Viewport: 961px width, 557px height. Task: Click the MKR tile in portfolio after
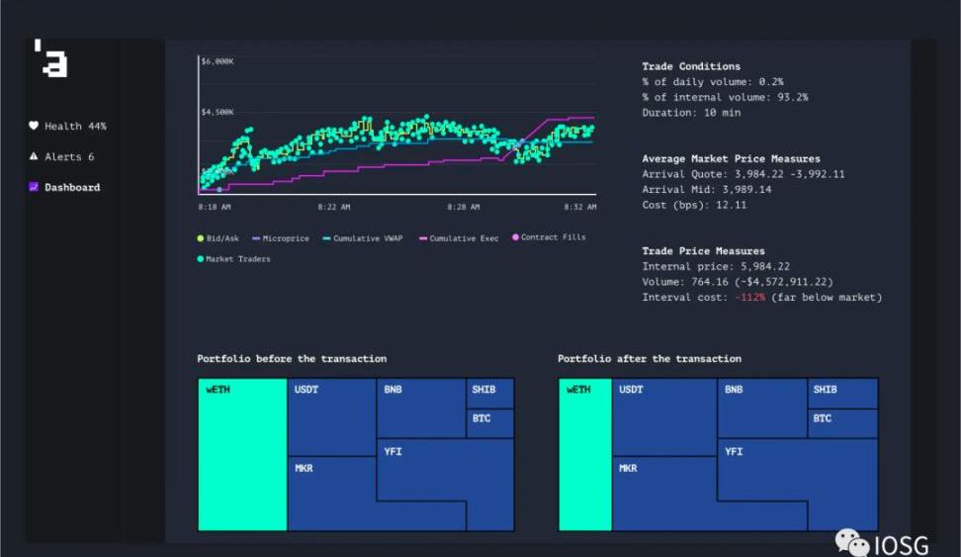click(x=662, y=495)
